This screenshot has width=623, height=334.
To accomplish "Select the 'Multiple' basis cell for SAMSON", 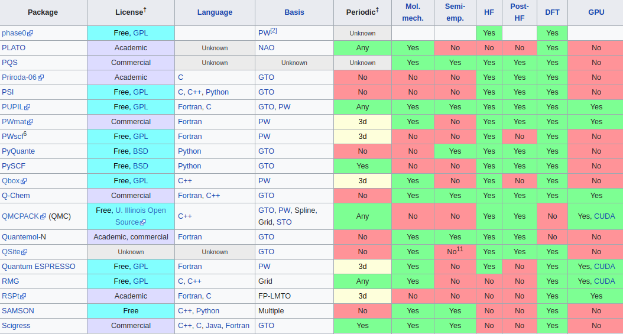I will point(294,311).
